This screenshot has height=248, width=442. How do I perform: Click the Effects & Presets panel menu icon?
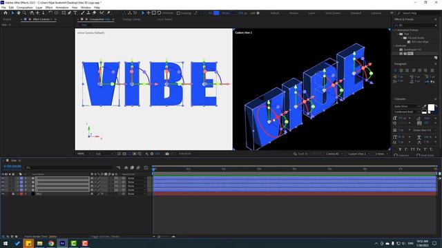[x=436, y=19]
